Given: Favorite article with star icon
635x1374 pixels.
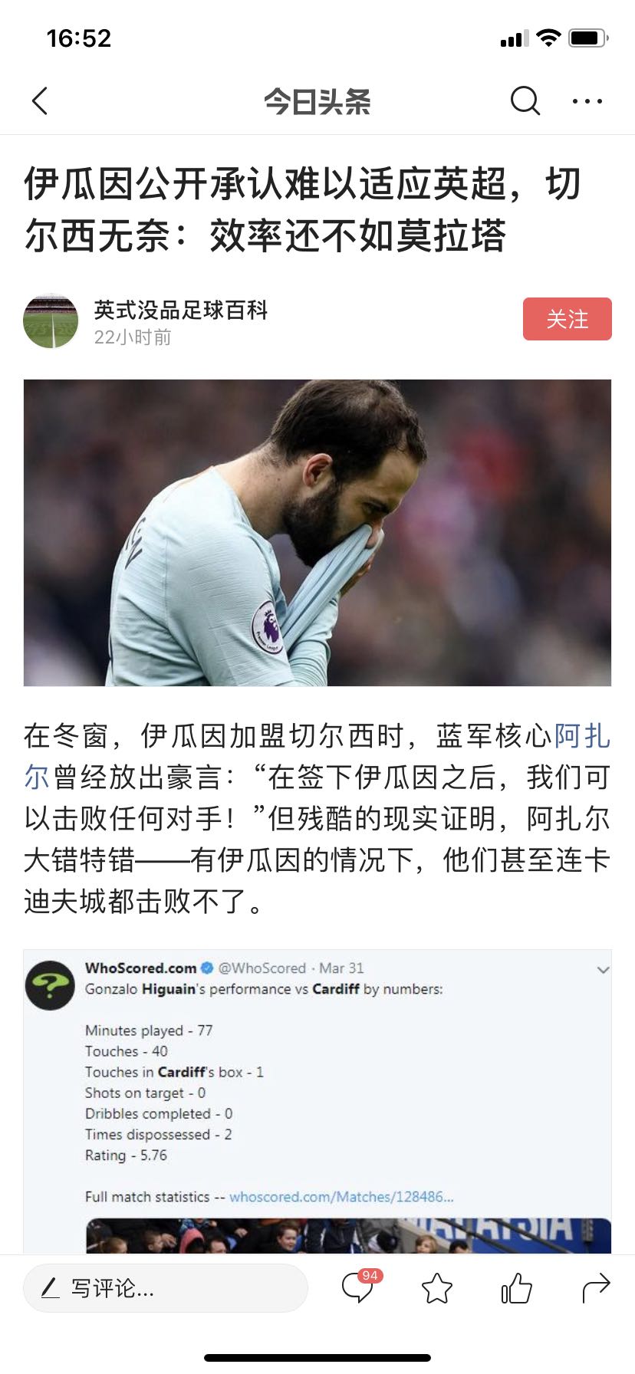Looking at the screenshot, I should 437,1288.
